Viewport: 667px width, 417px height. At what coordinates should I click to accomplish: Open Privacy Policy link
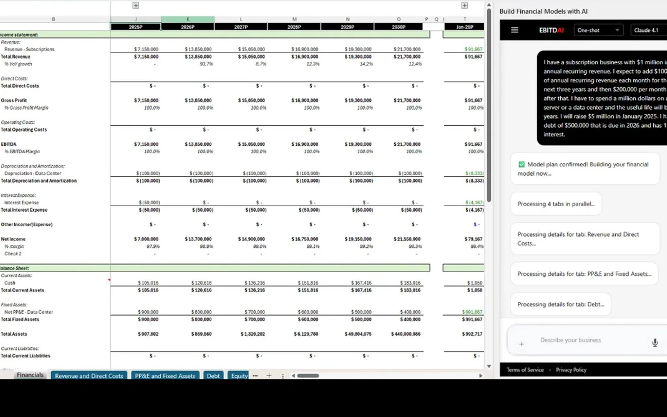571,370
